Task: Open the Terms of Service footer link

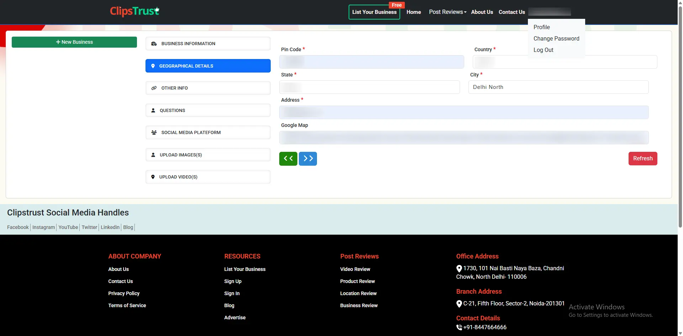Action: [127, 305]
